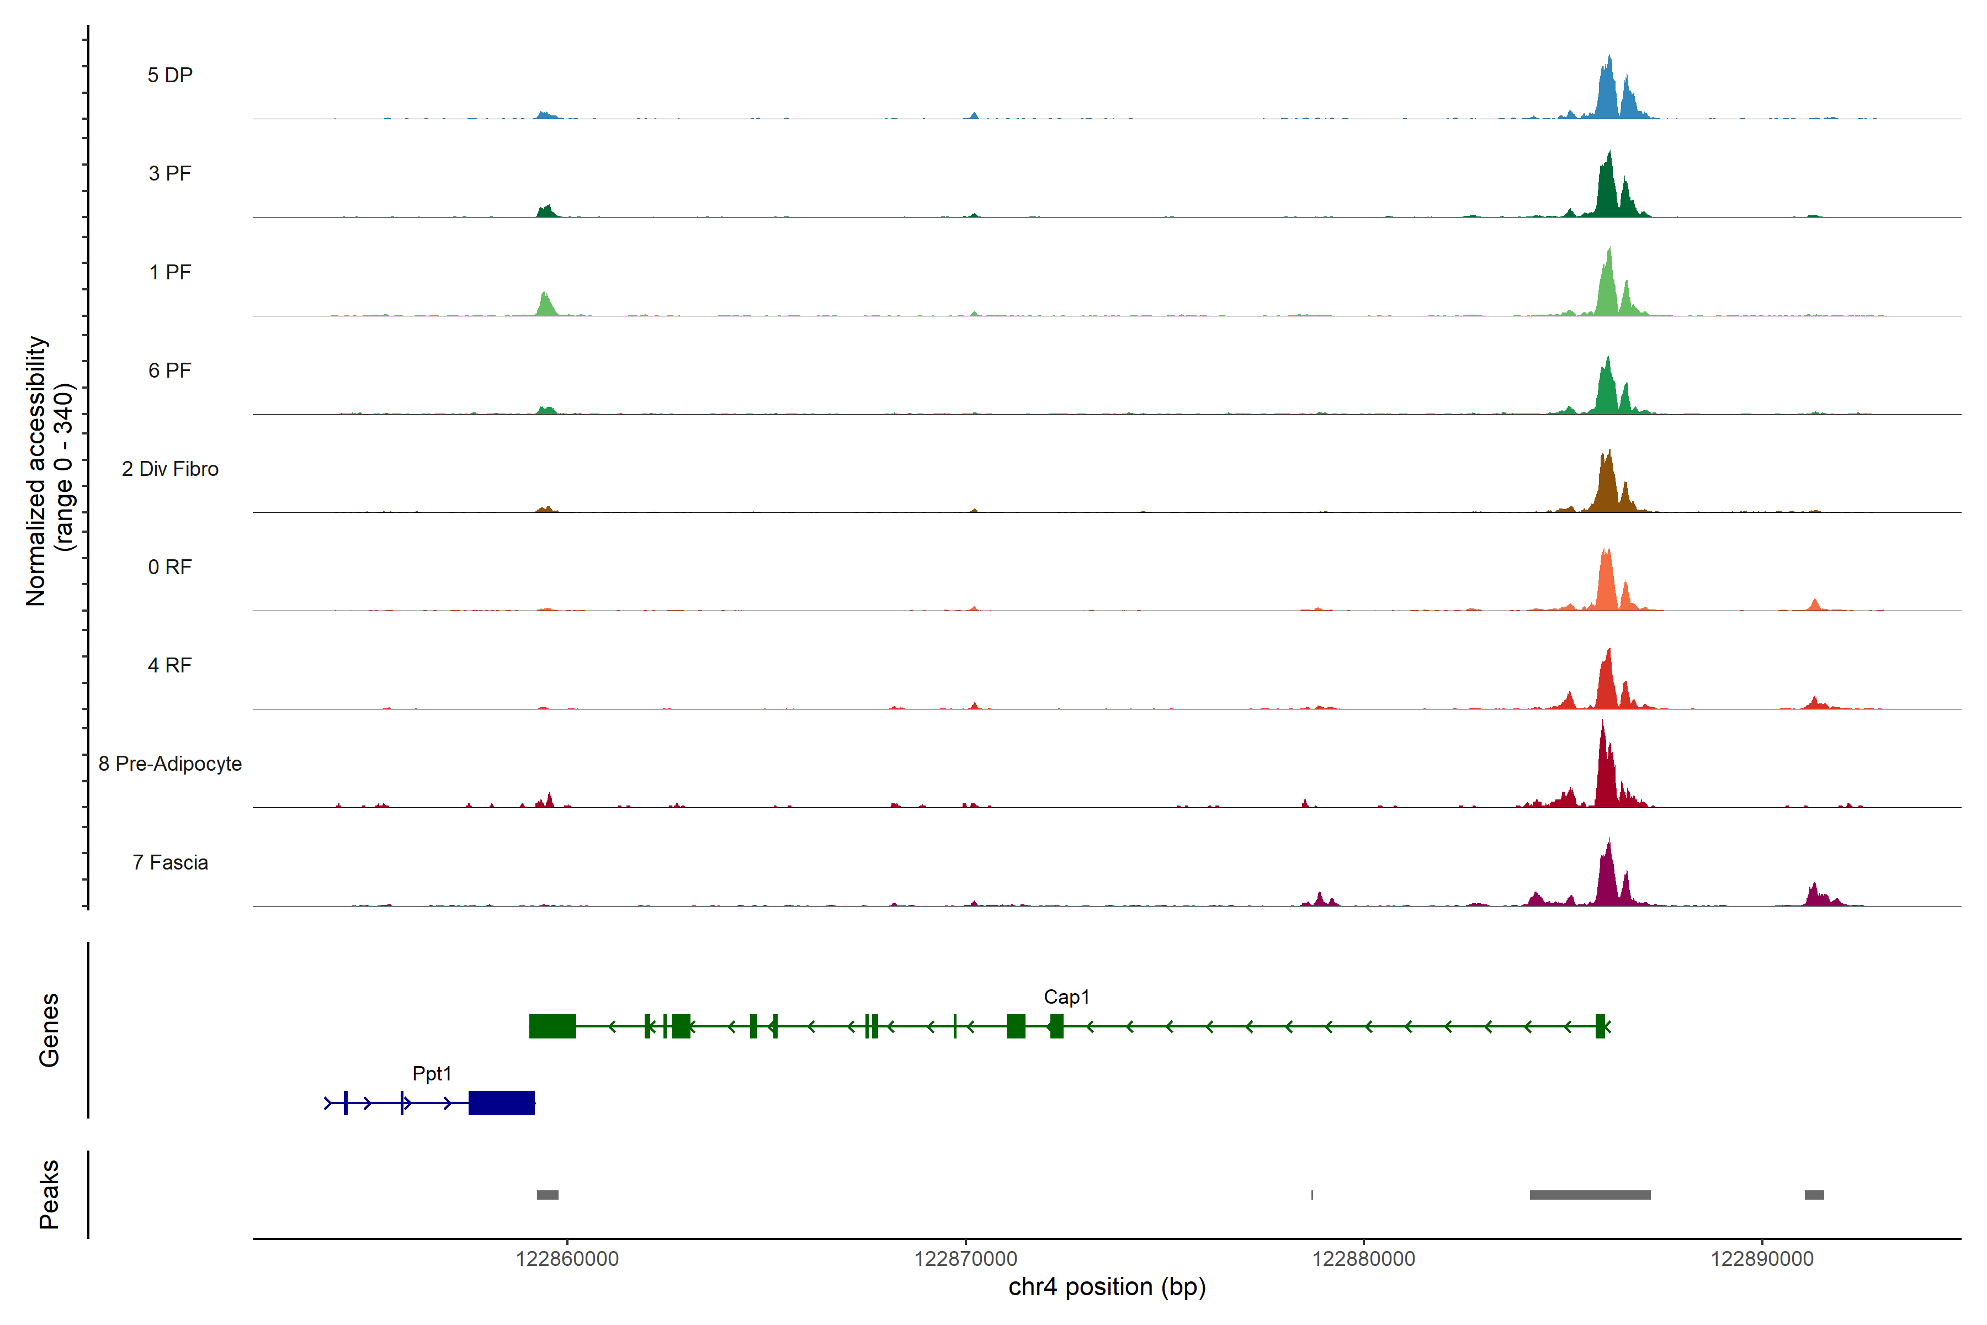Screen dimensions: 1987x1325
Task: Click the rightmost gray peak bar
Action: (x=1814, y=1195)
